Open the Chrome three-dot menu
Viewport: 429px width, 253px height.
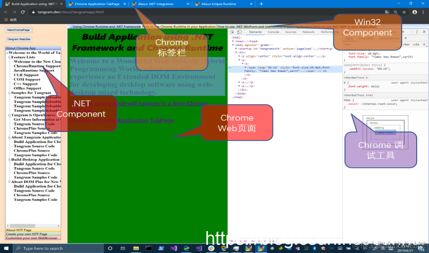[423, 12]
